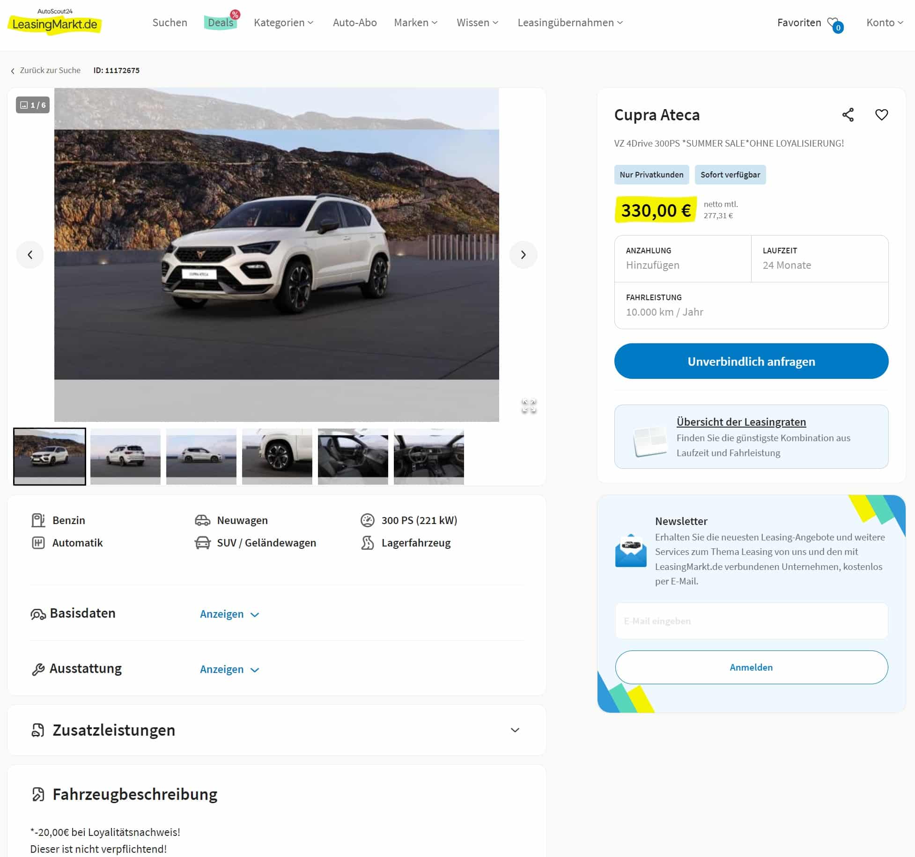Screen dimensions: 915x857
Task: Click Unverbindlich anfragen button
Action: [751, 361]
